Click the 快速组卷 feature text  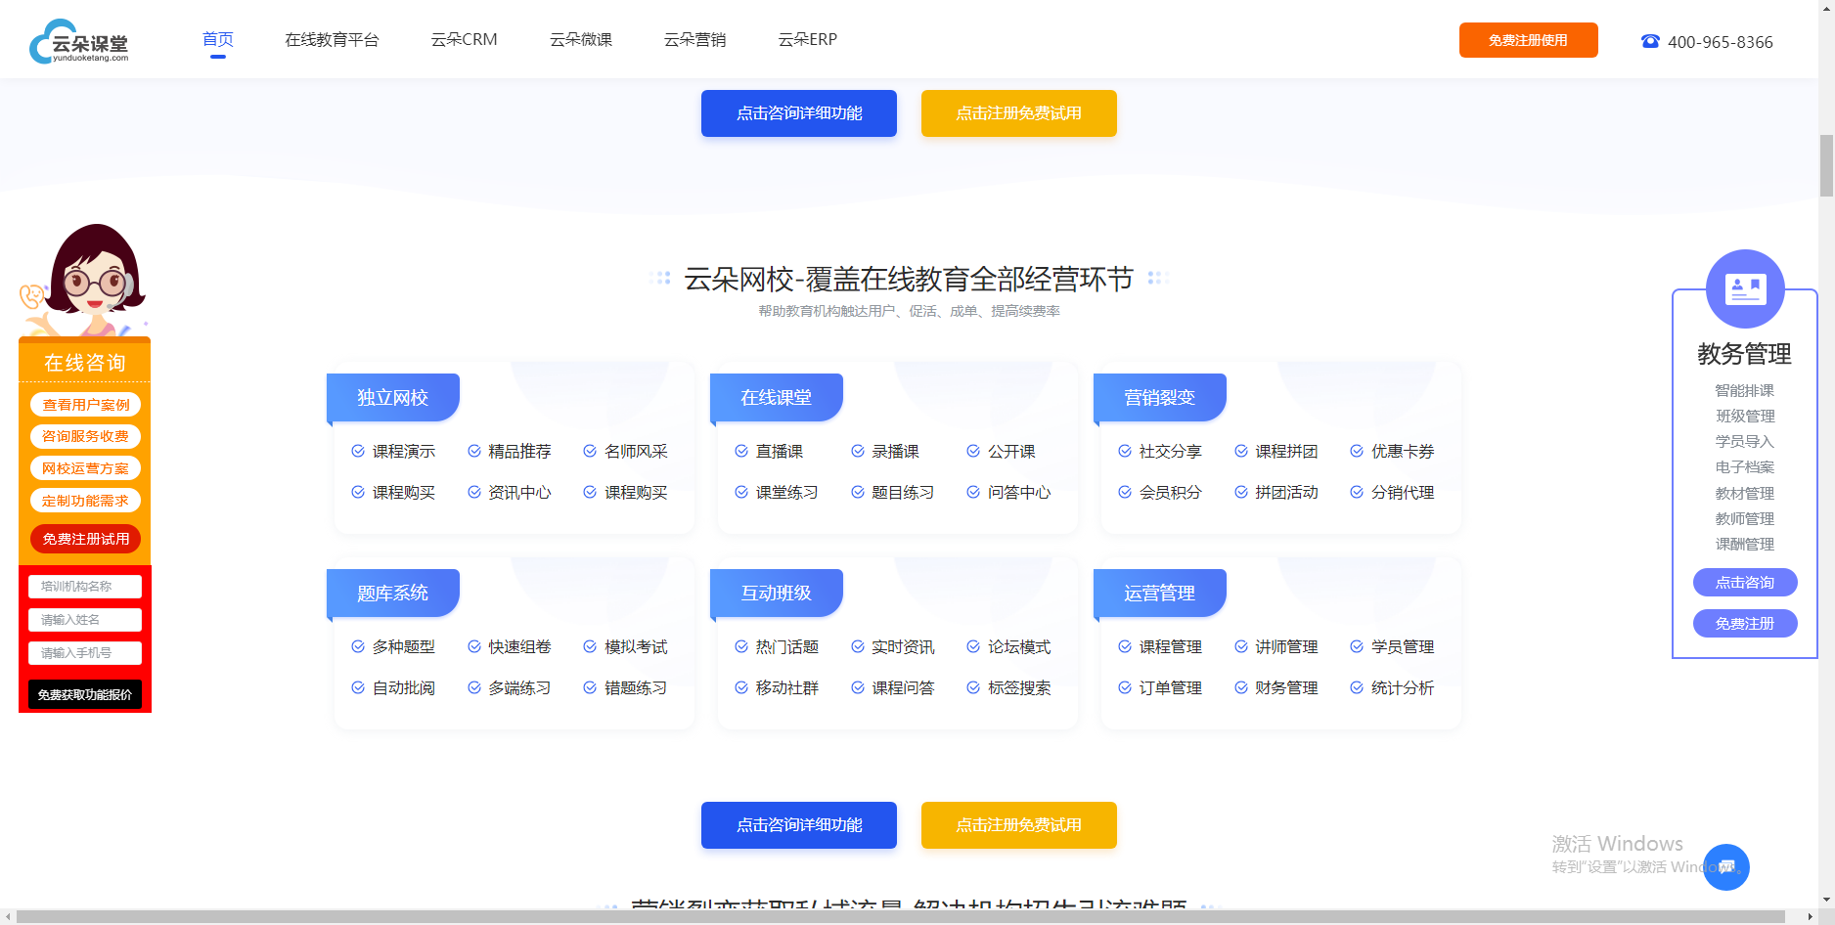[519, 646]
